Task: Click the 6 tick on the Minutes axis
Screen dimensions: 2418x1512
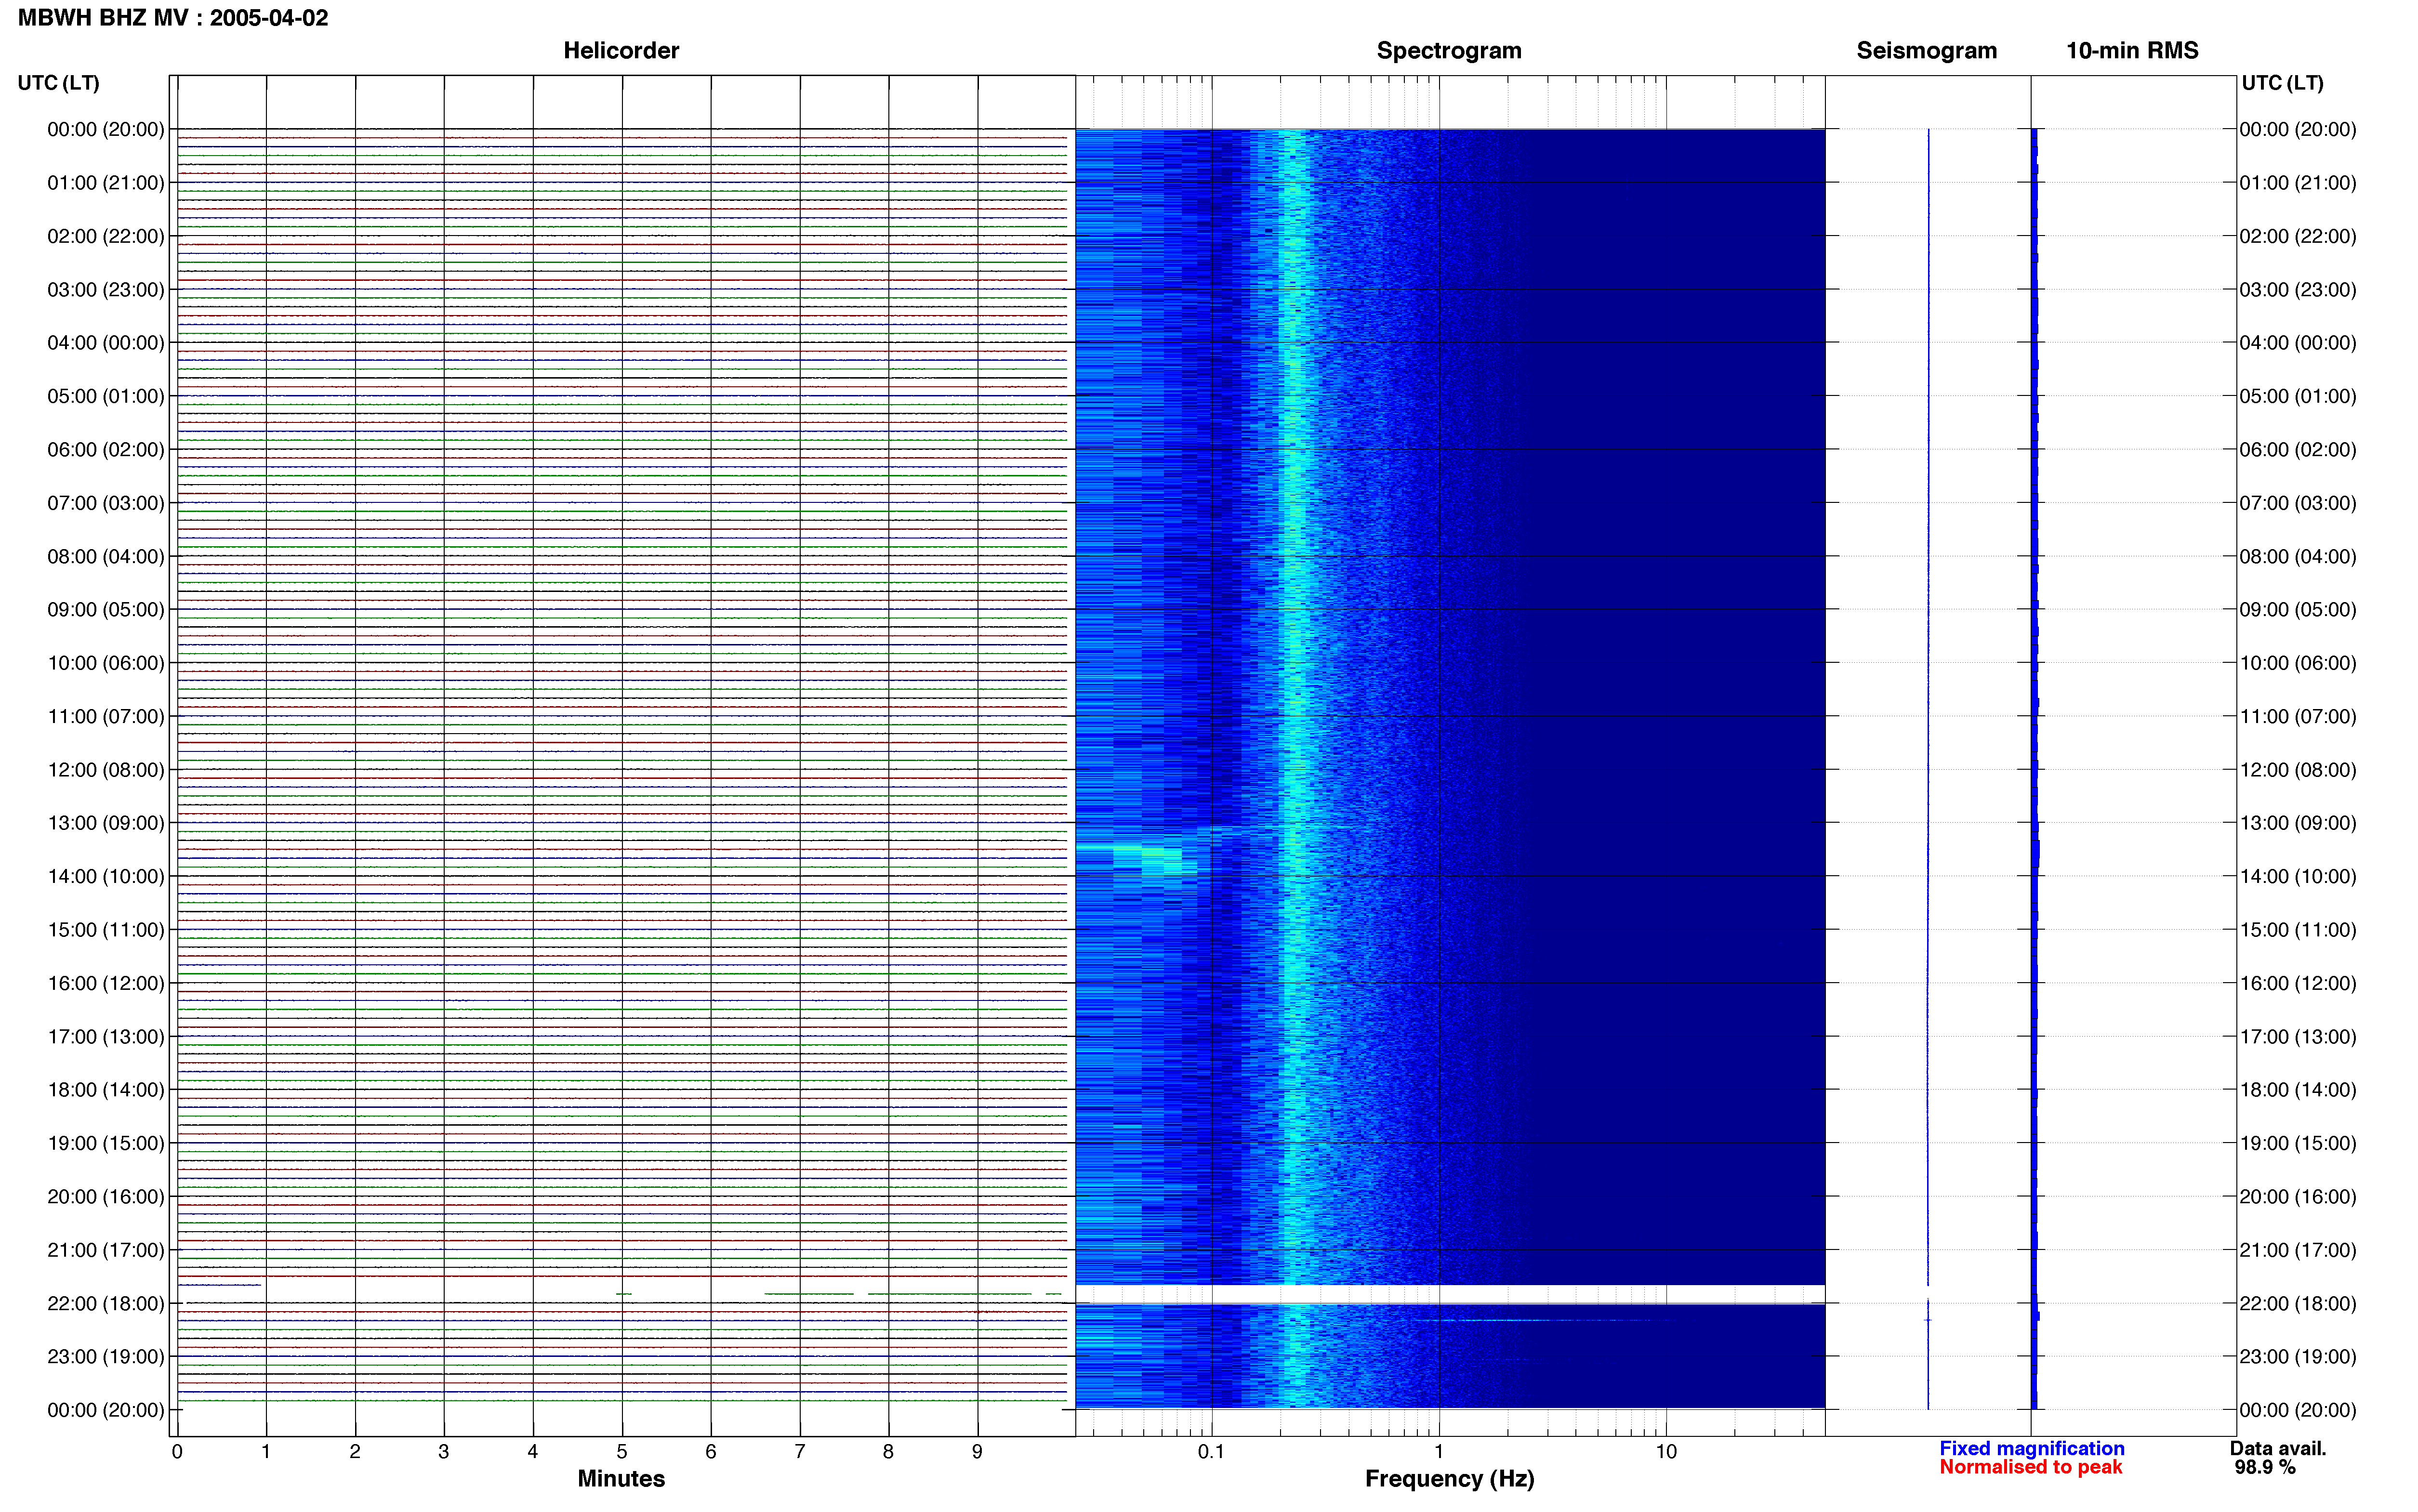Action: (711, 1451)
